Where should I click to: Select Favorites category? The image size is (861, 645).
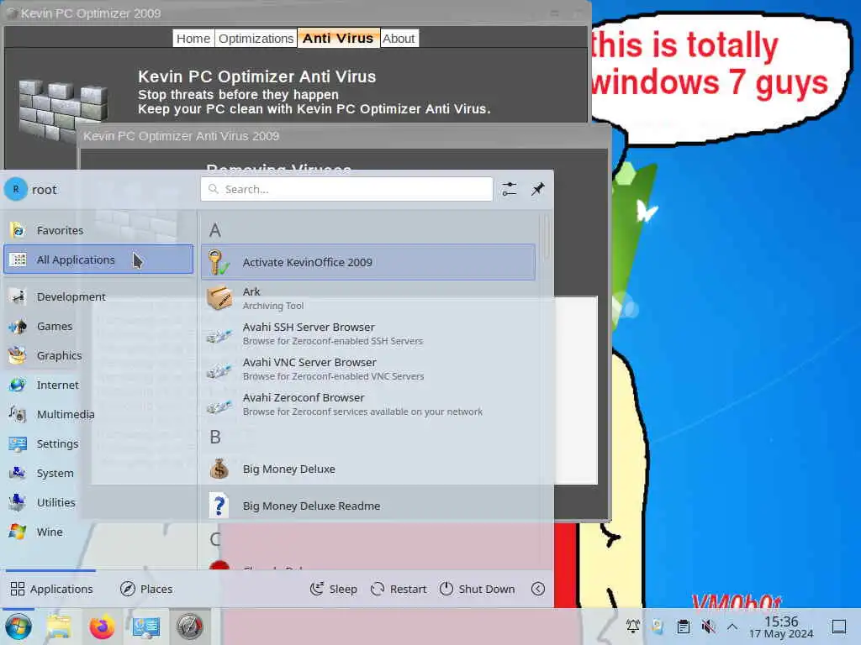click(98, 230)
